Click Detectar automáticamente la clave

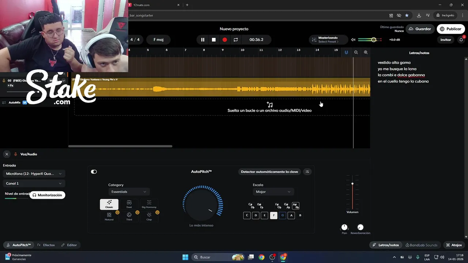pyautogui.click(x=269, y=172)
